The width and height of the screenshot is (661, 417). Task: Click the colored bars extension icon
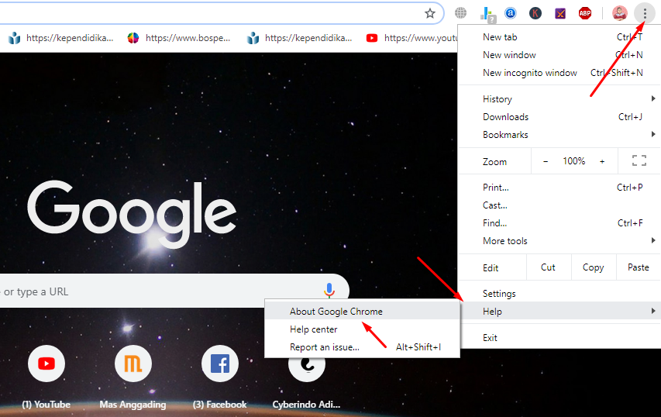pos(487,14)
